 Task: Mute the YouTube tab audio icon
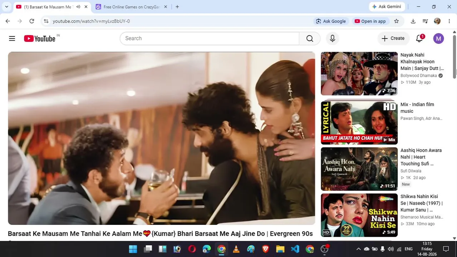78,7
